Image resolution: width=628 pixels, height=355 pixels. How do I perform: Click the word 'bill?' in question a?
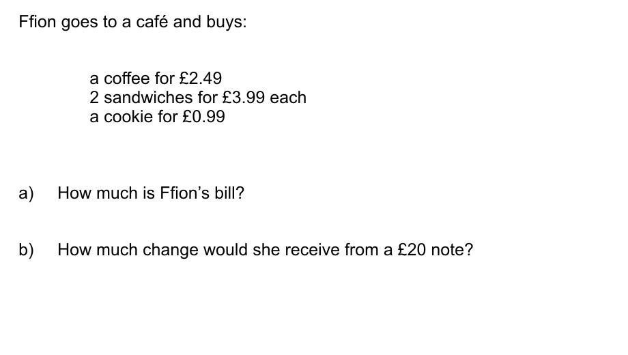229,193
